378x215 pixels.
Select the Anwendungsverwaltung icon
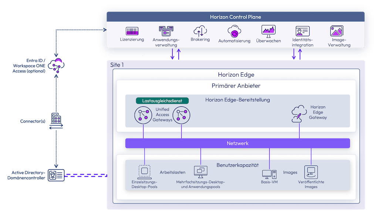[x=166, y=31]
